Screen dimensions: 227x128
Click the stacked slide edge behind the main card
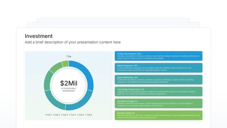coord(113,25)
